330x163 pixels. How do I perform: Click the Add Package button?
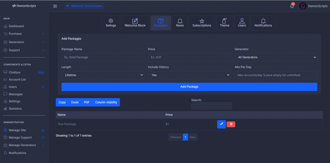189,87
